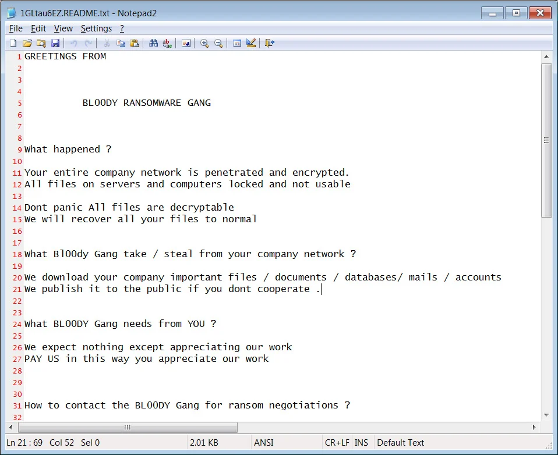Click Default Text scheme in status bar
558x455 pixels.
pyautogui.click(x=400, y=443)
